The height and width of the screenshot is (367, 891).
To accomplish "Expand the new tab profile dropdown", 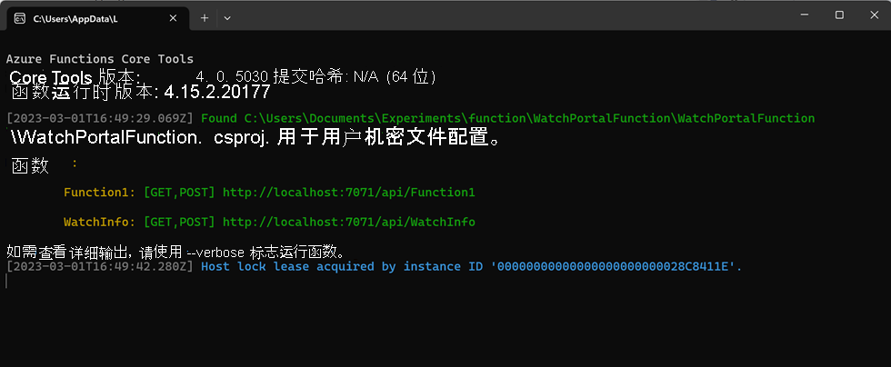I will click(x=227, y=17).
